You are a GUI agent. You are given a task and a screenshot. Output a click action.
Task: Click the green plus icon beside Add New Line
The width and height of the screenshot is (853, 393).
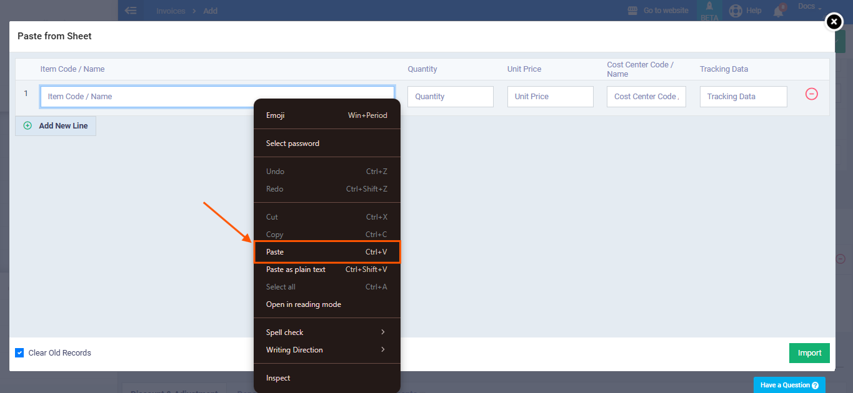pyautogui.click(x=27, y=126)
